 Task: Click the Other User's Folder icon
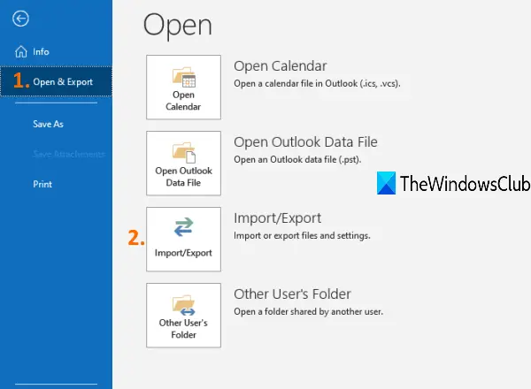pyautogui.click(x=184, y=305)
